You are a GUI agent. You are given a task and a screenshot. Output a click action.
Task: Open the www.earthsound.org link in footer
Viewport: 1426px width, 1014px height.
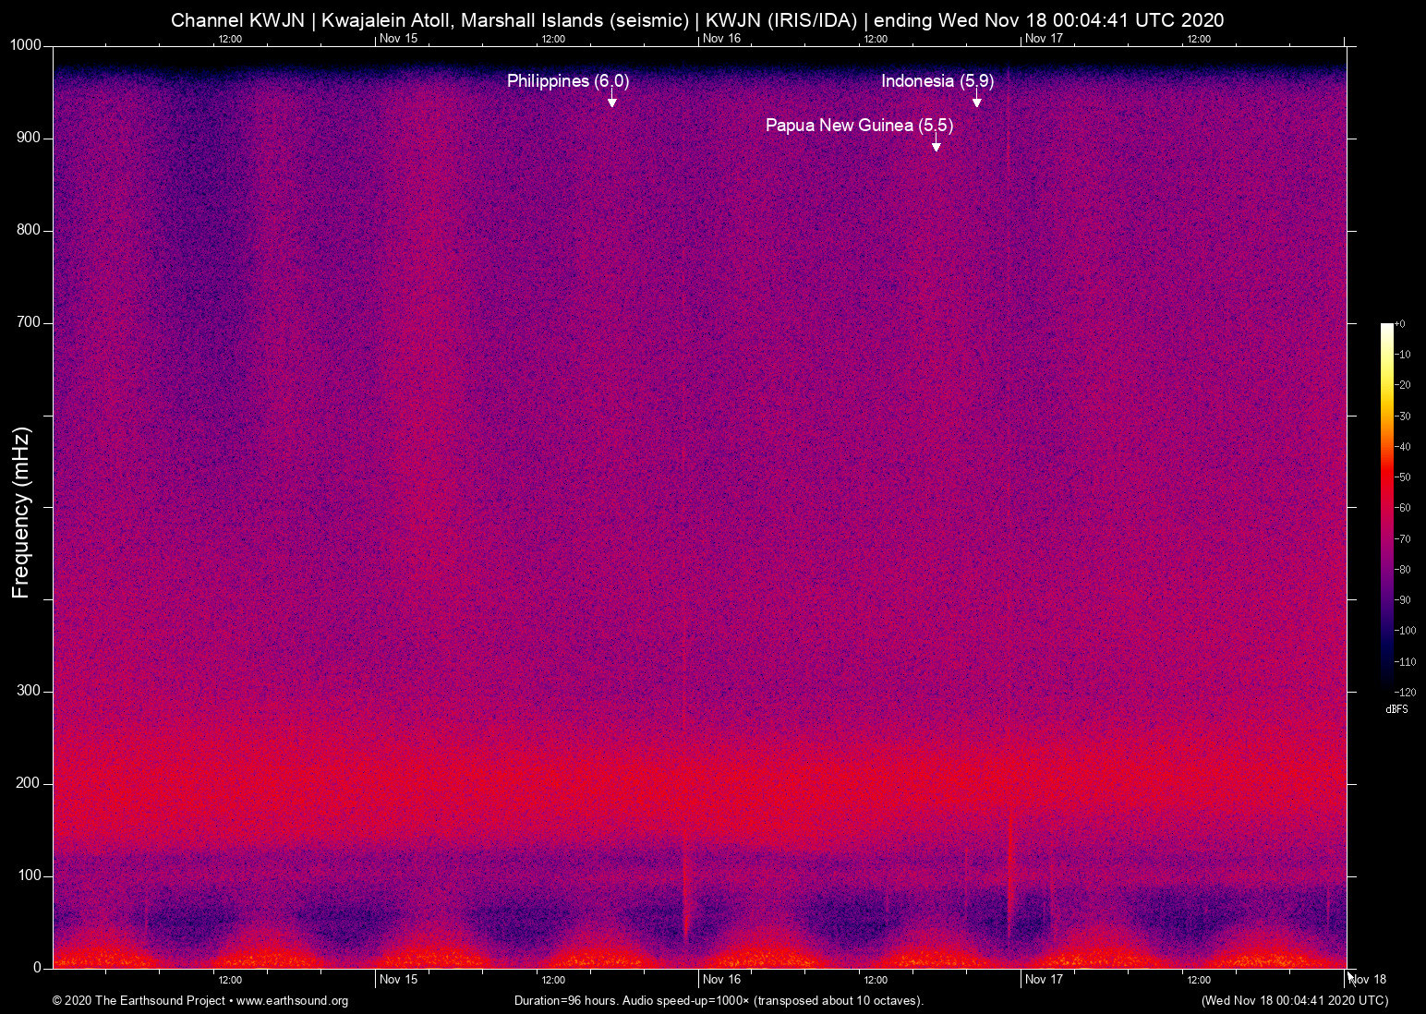point(292,1001)
